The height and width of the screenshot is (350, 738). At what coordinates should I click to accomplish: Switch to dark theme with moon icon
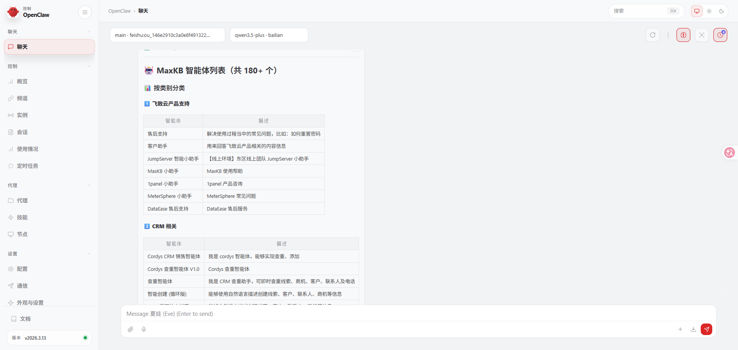click(x=721, y=11)
